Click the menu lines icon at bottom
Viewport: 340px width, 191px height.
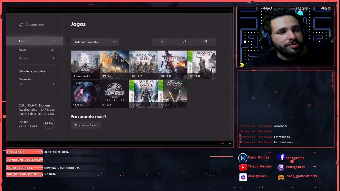pos(222,142)
